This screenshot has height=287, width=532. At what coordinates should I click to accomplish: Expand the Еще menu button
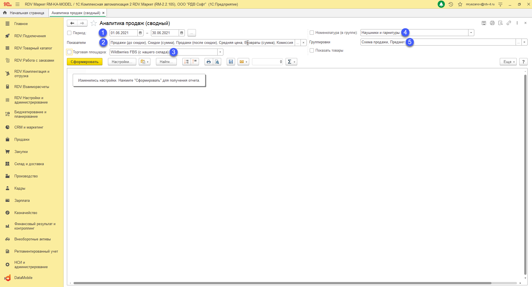click(x=508, y=62)
